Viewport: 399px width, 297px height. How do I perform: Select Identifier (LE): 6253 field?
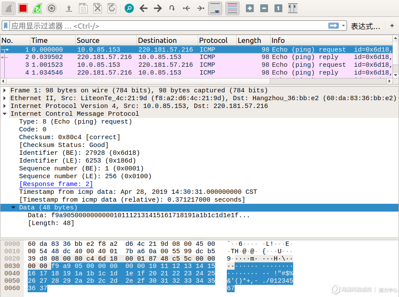coord(77,160)
